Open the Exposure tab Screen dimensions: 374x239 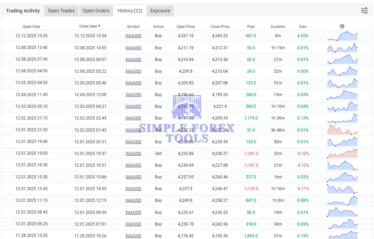coord(160,11)
